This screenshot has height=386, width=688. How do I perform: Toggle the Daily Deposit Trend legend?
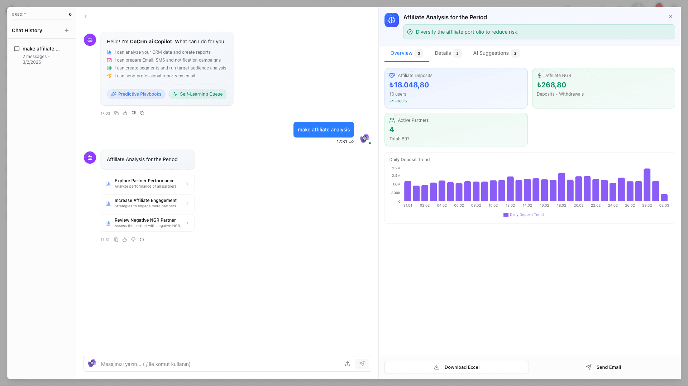(523, 215)
